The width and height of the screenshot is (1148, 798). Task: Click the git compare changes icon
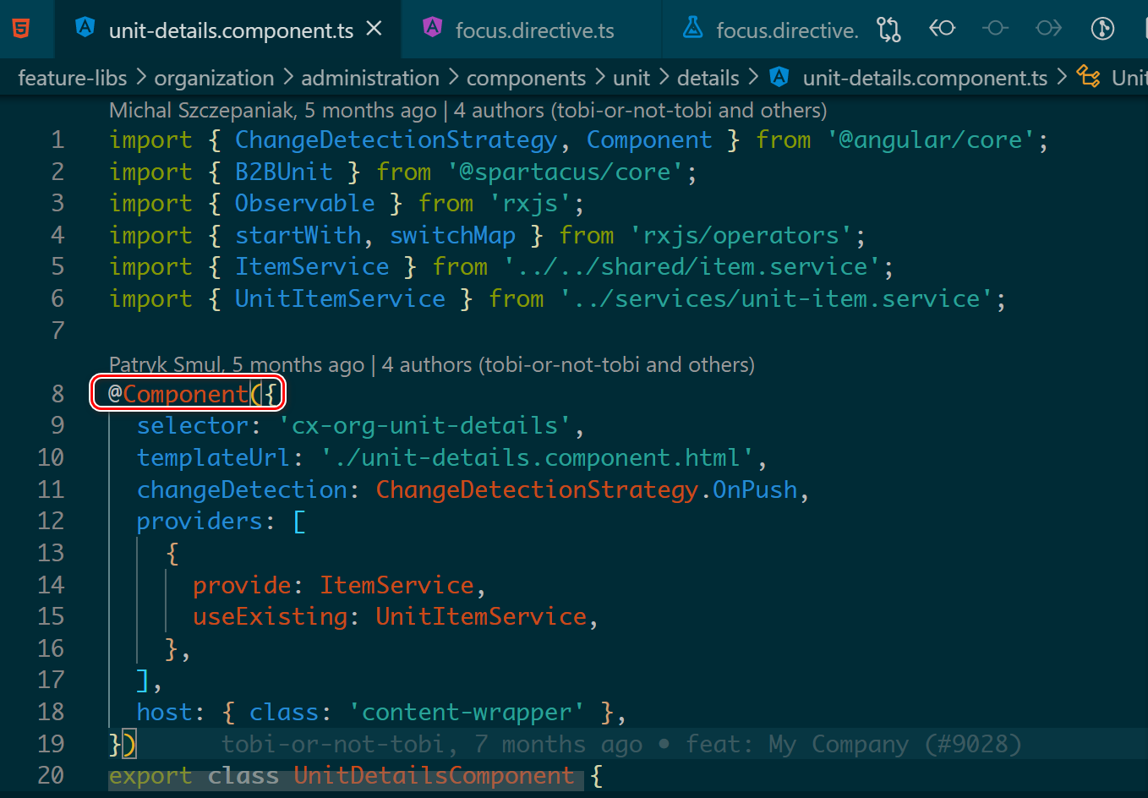click(888, 30)
